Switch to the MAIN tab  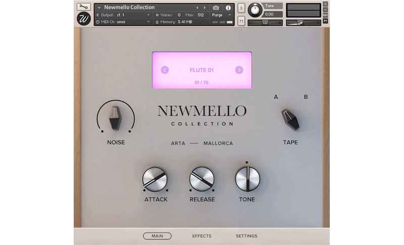pyautogui.click(x=157, y=236)
